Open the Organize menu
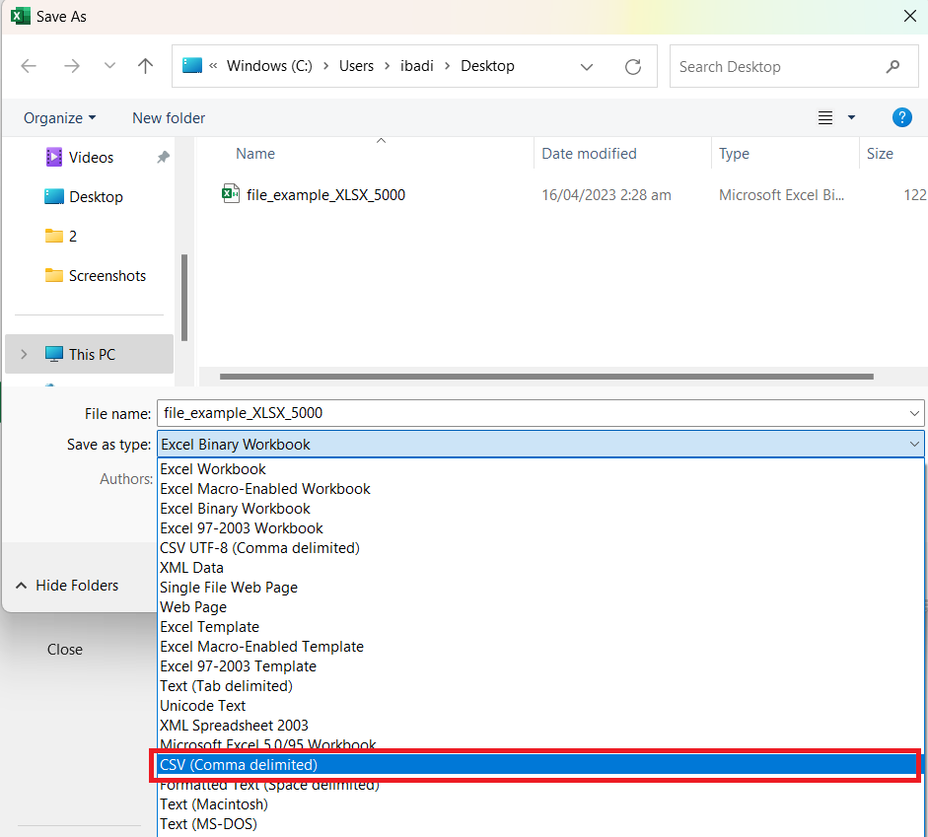This screenshot has height=837, width=928. coord(59,118)
